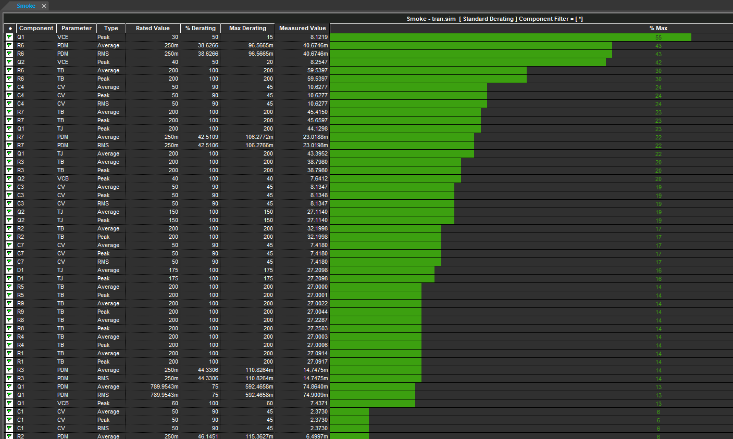Select the flag icon for D1 TJ Average row
The height and width of the screenshot is (439, 733).
point(9,270)
